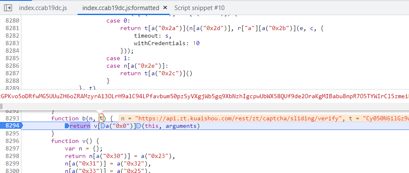Set breakpoint on line number 8298
409x173 pixels.
pos(12,156)
